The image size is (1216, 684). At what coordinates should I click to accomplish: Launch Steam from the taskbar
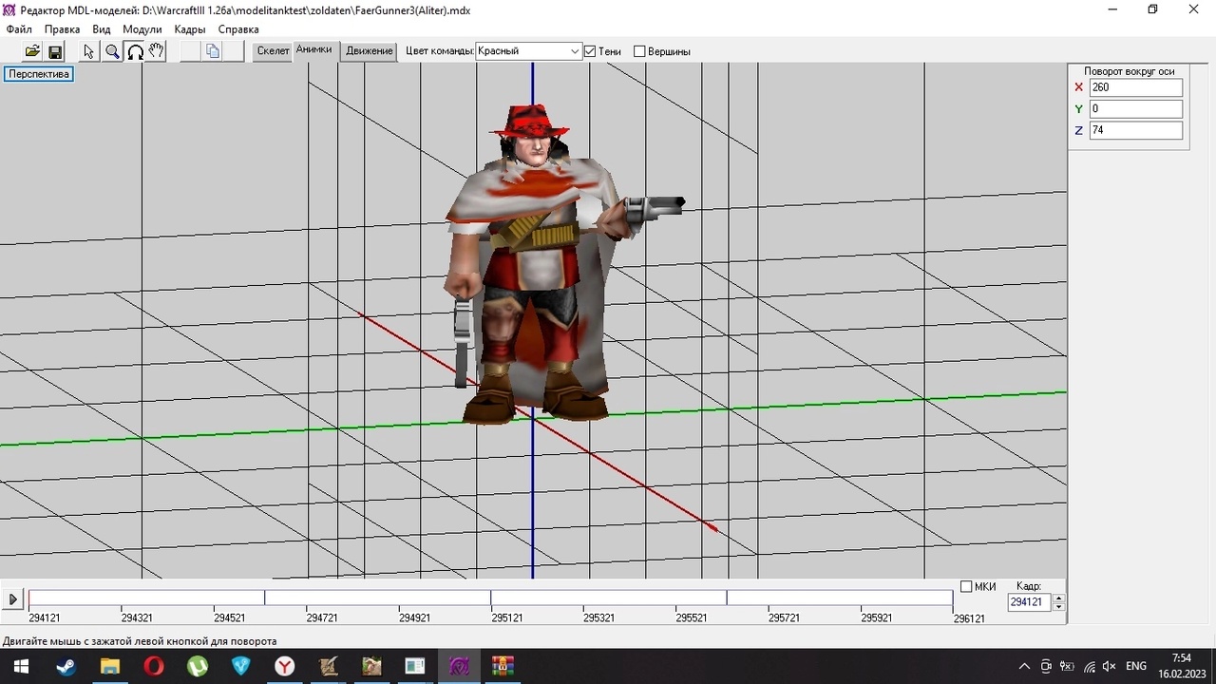pos(66,666)
